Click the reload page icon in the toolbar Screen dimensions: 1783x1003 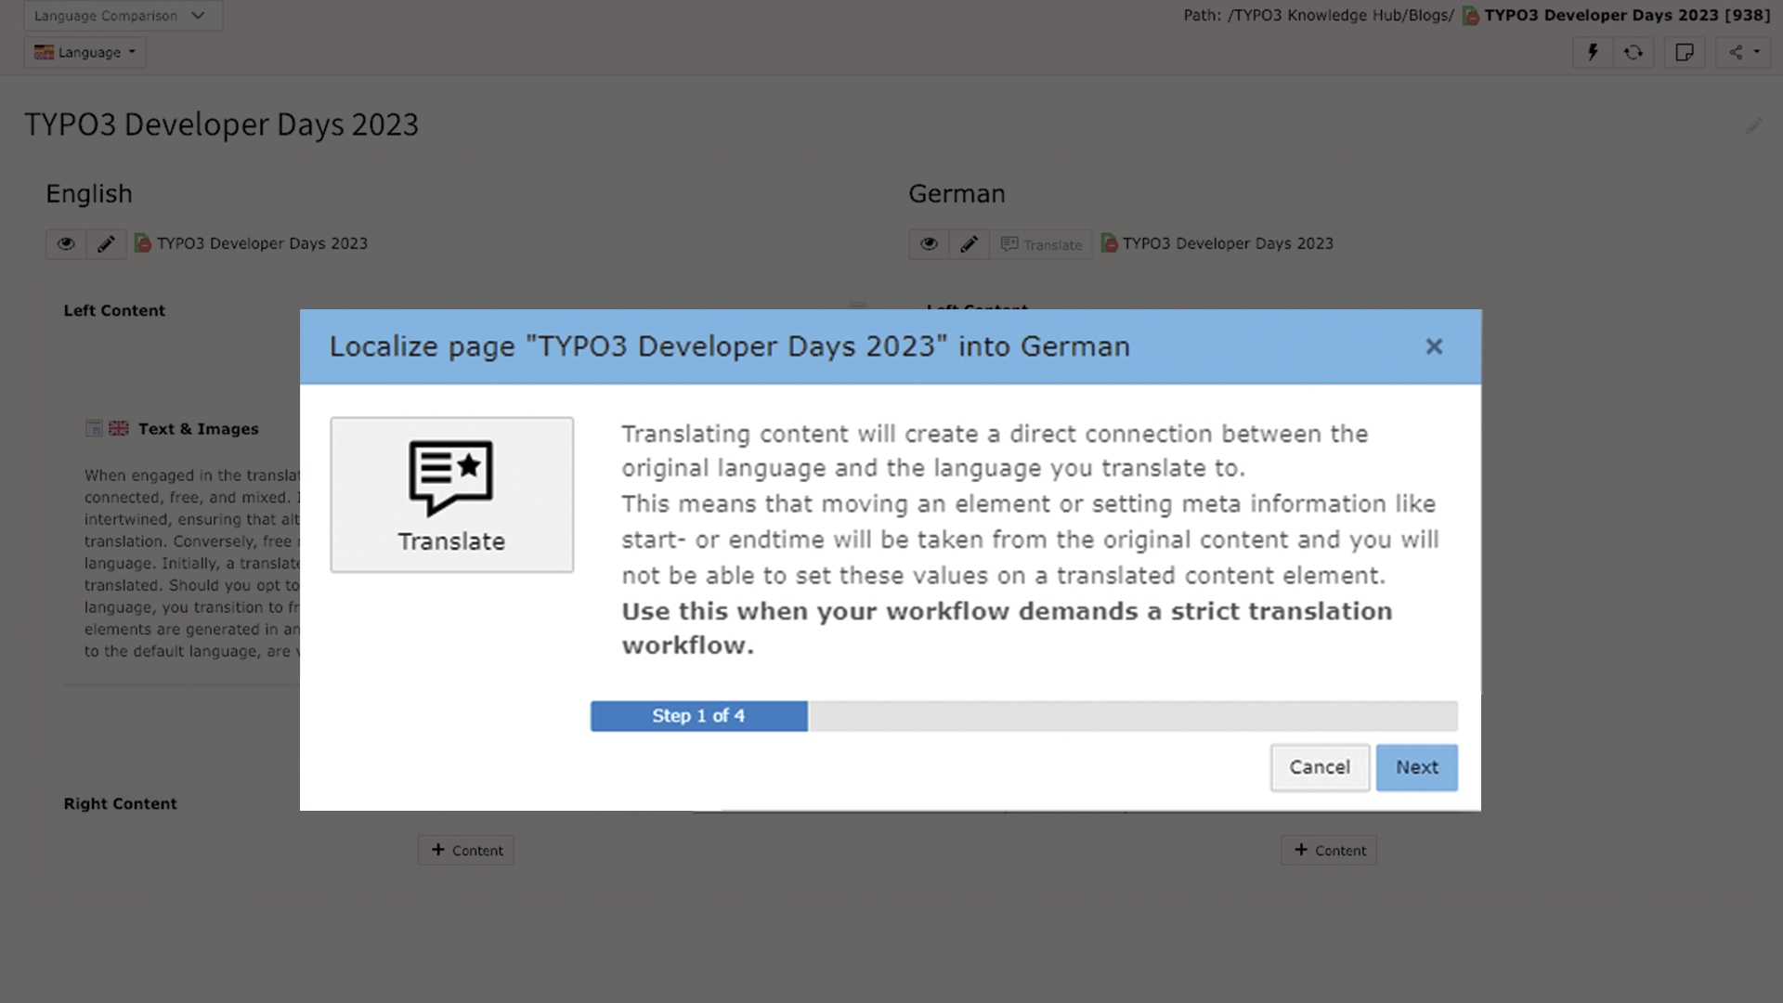point(1634,52)
